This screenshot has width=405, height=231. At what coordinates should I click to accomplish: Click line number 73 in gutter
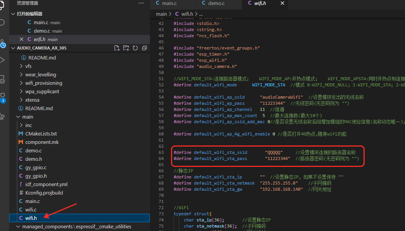[x=161, y=214]
